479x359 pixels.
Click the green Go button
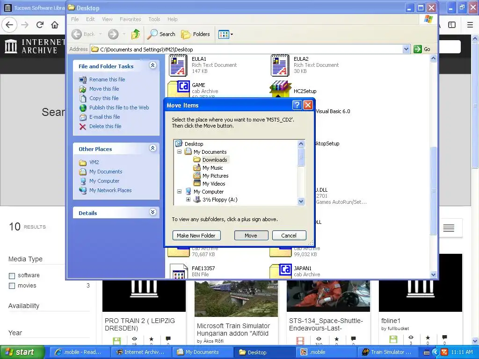coord(422,49)
